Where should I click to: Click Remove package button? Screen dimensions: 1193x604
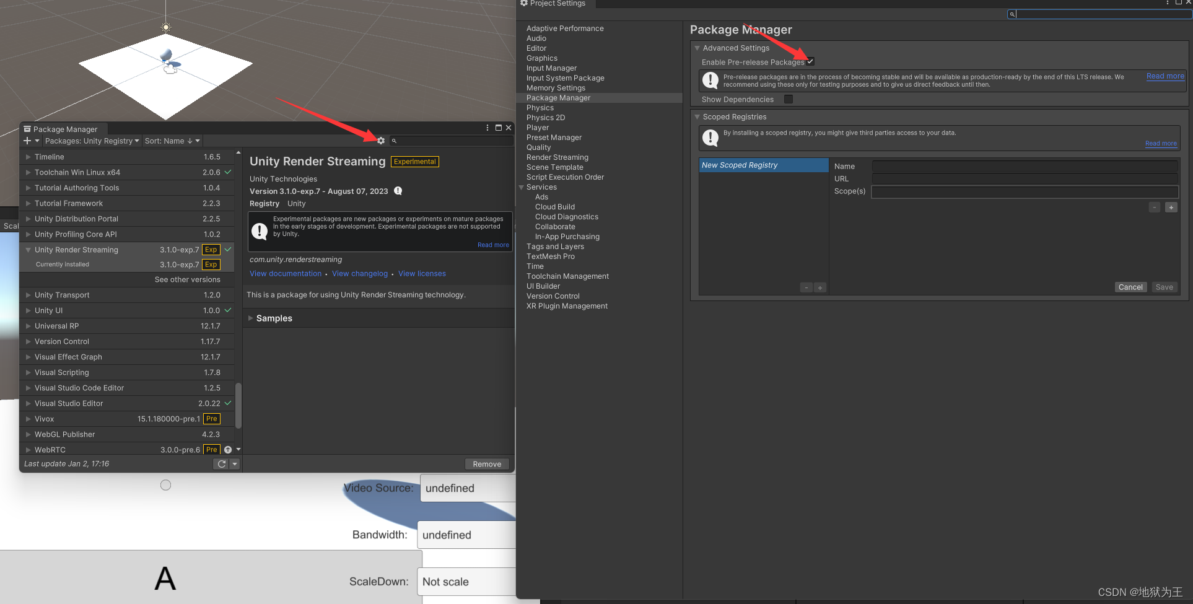pyautogui.click(x=487, y=464)
